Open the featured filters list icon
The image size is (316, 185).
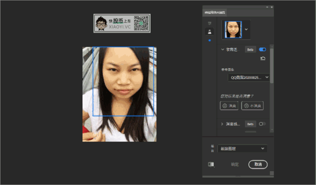(x=209, y=23)
